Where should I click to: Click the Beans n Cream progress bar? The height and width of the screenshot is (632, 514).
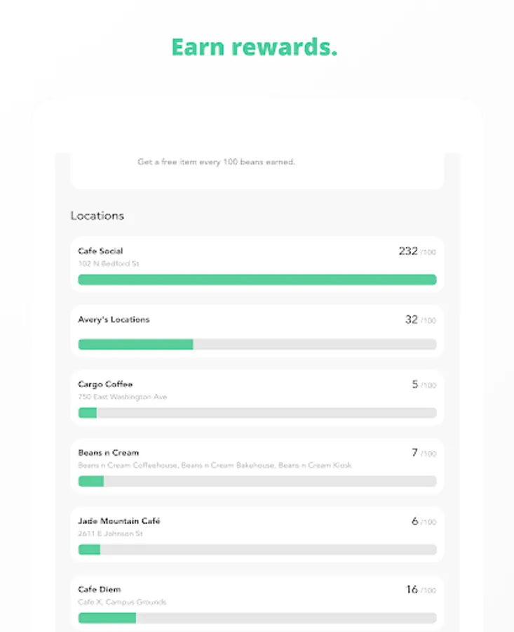click(257, 481)
